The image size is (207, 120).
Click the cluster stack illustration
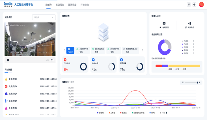(x=103, y=32)
